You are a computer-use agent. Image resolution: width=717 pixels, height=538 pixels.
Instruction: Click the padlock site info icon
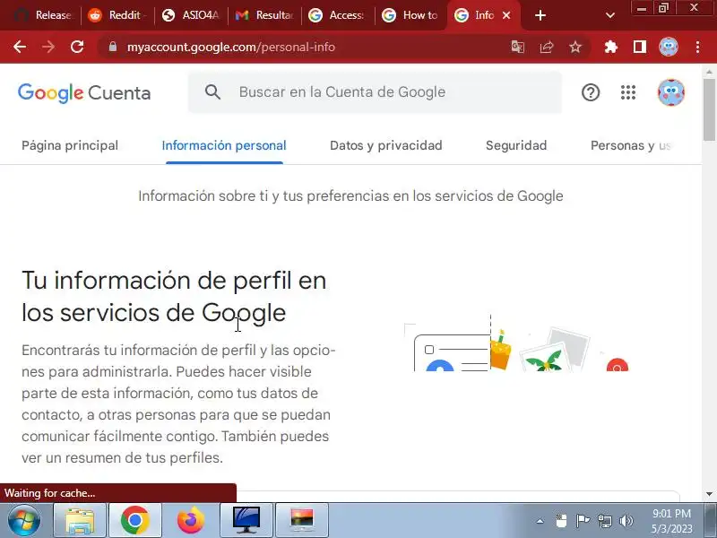coord(113,47)
